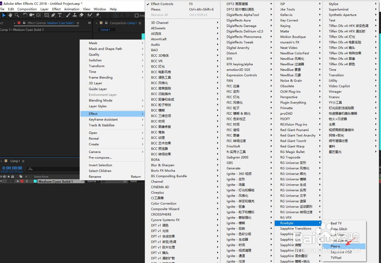The image size is (381, 263).
Task: Toggle lock on Effect Controls panel
Action: [24, 23]
